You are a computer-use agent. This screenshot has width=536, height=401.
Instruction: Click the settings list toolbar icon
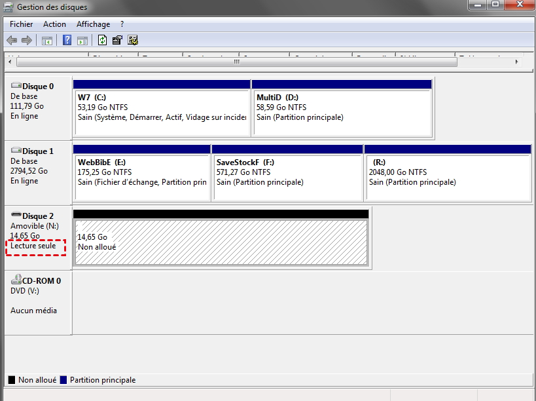click(133, 41)
